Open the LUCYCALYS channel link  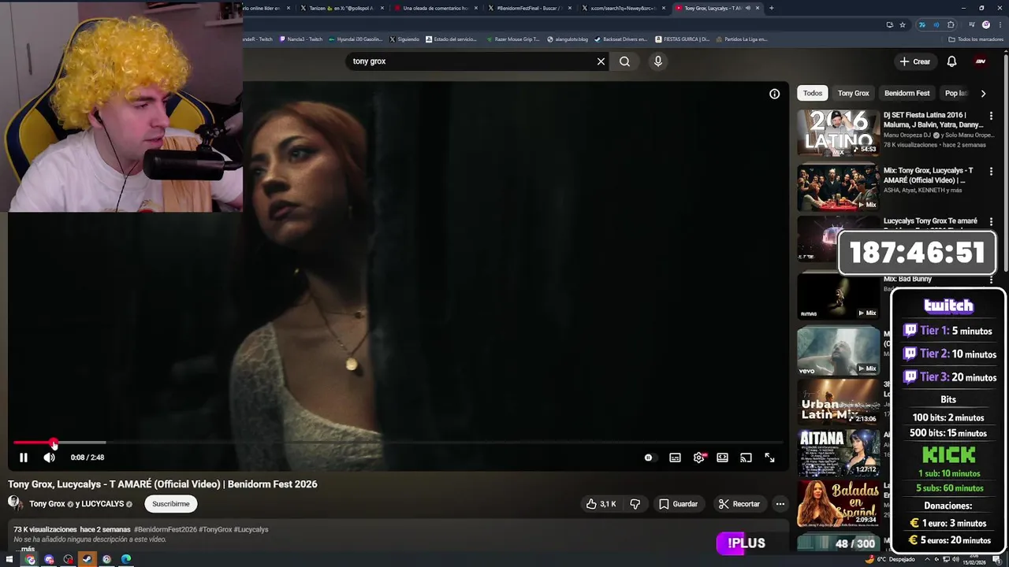click(x=102, y=504)
